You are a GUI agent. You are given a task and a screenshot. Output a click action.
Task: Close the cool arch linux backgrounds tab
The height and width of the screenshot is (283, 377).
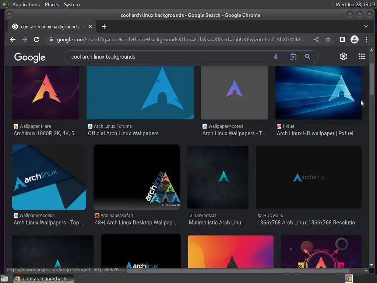coord(90,27)
